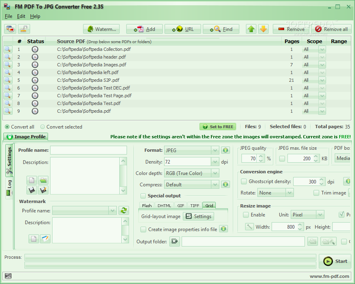
Task: Open preview for row 9 Softpedia.pdf
Action: pos(8,111)
